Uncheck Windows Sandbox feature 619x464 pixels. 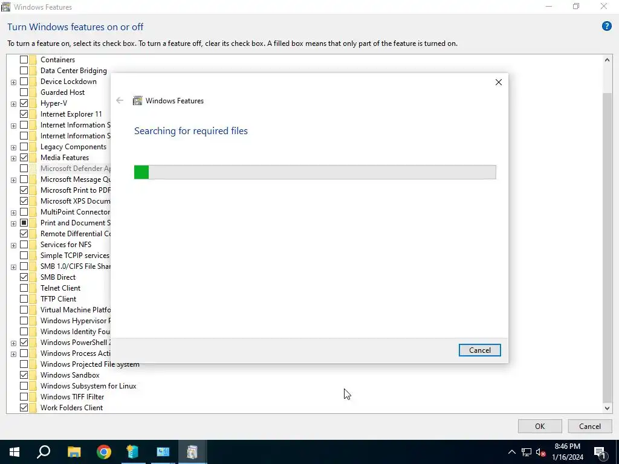[x=24, y=375]
